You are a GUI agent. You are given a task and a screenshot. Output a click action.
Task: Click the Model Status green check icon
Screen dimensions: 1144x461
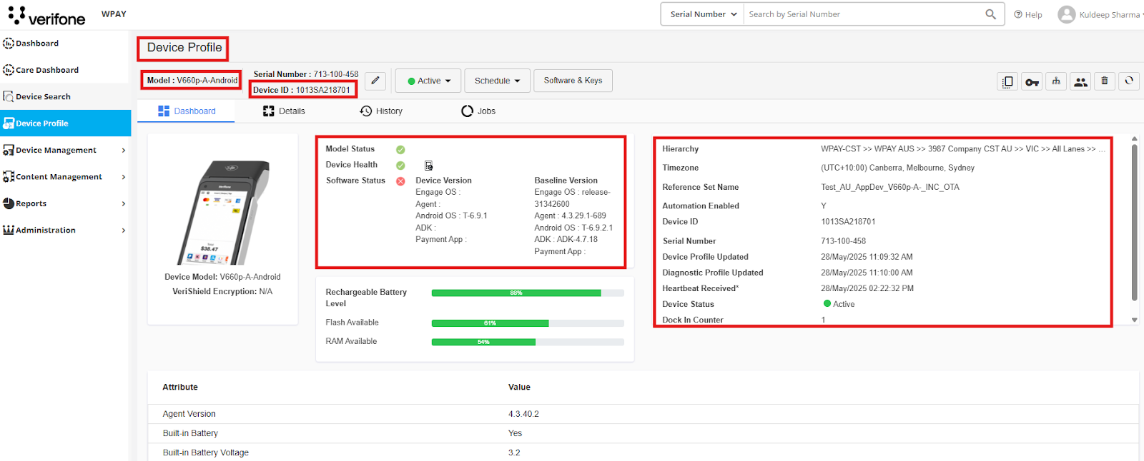pos(400,150)
